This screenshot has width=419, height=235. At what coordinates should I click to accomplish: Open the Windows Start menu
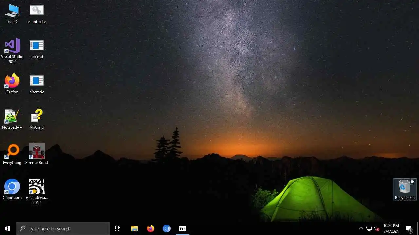[8, 228]
